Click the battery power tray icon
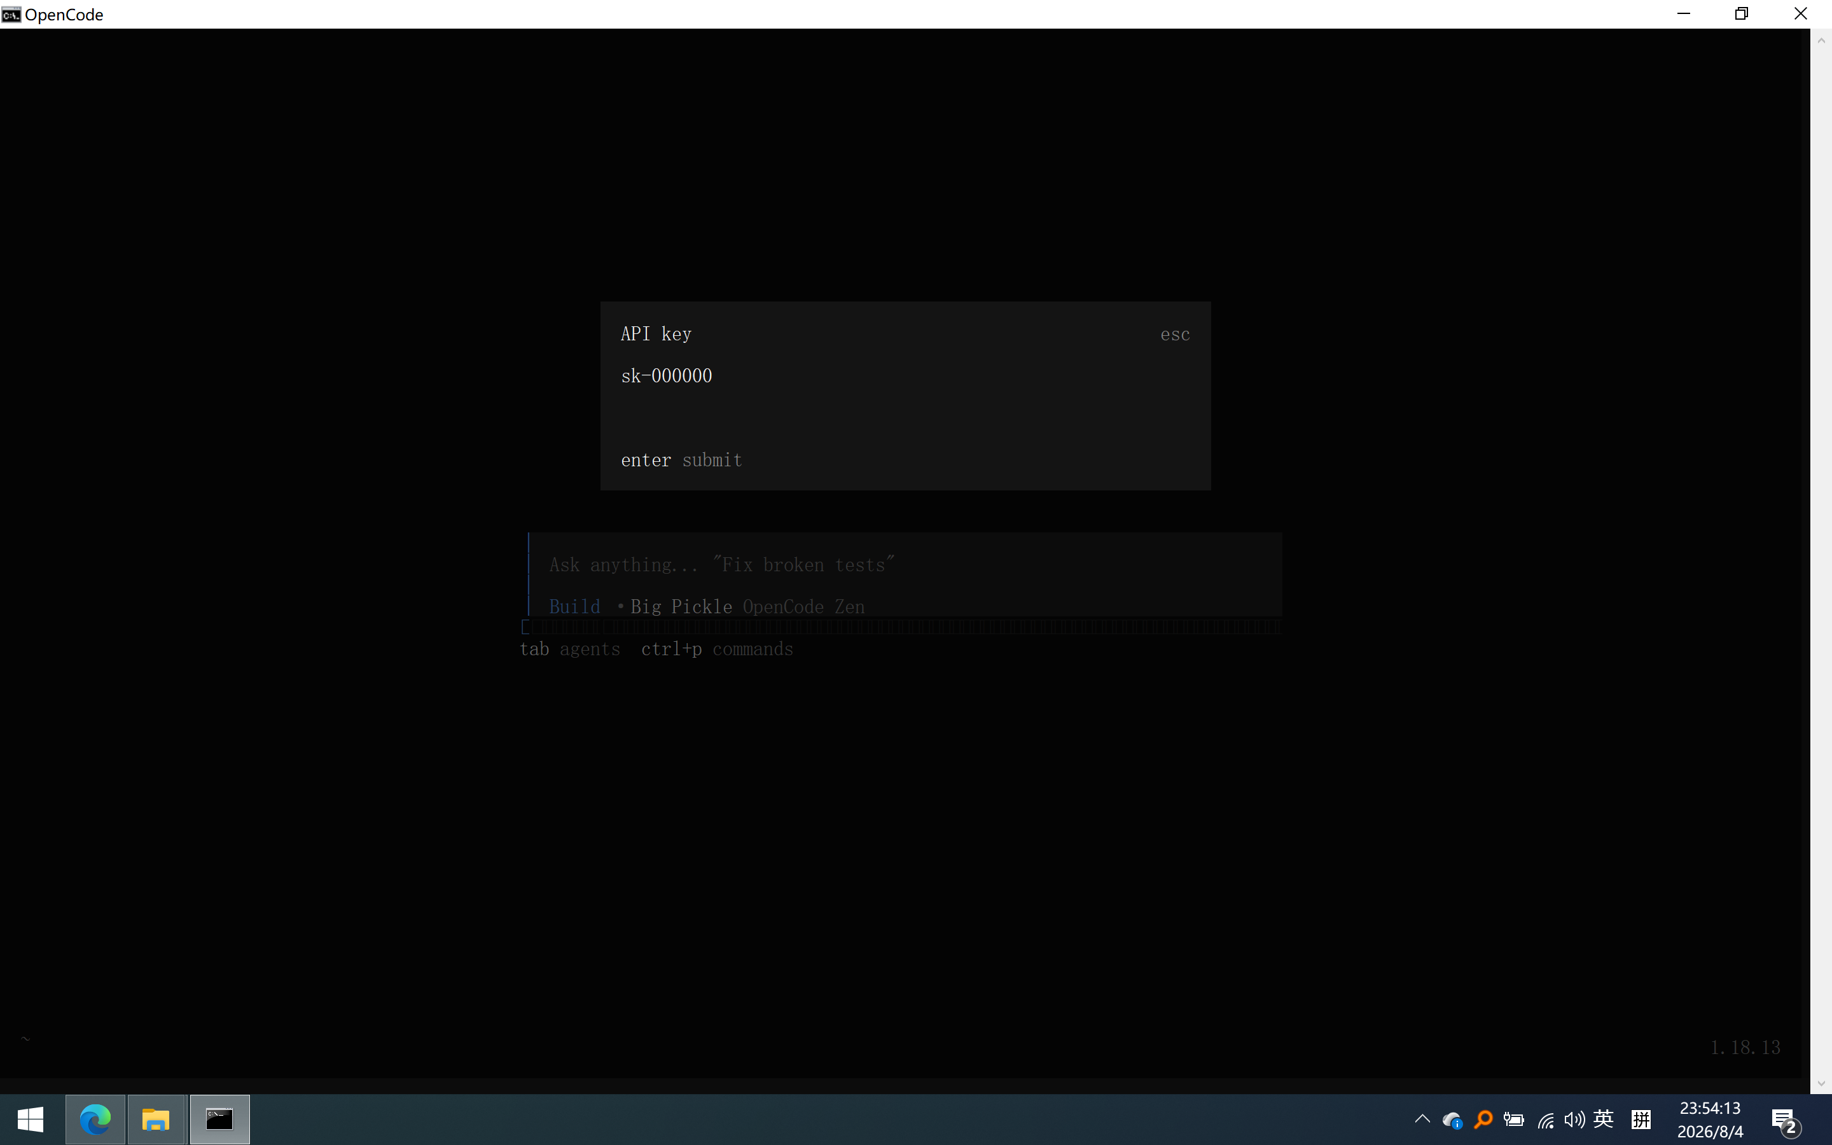Viewport: 1832px width, 1145px height. click(x=1513, y=1120)
